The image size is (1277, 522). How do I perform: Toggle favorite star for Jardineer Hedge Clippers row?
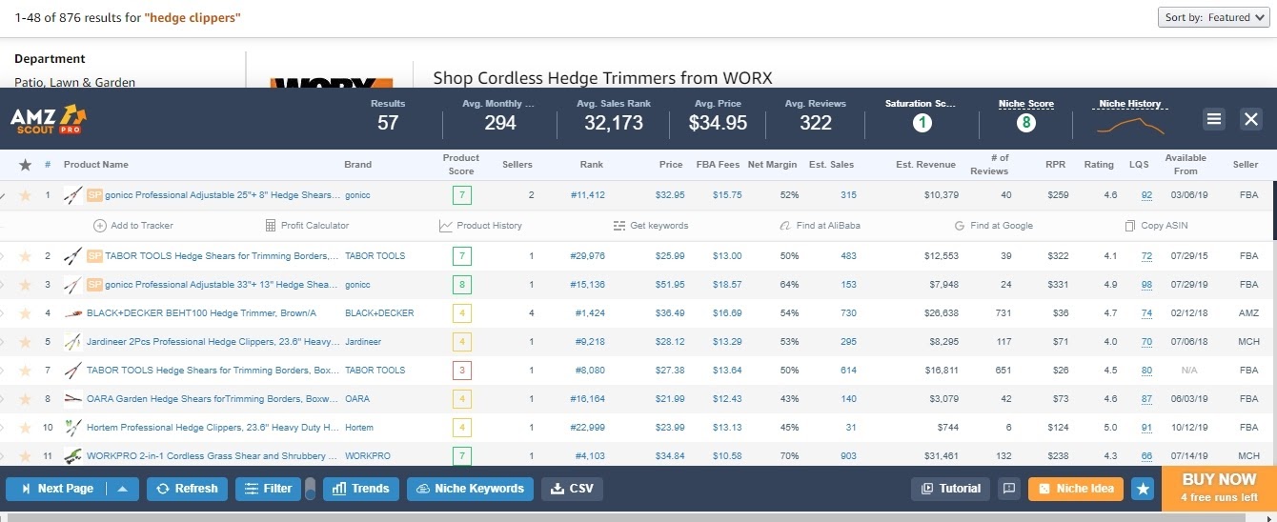click(x=26, y=342)
